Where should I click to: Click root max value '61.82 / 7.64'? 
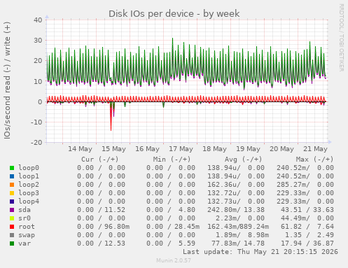(x=307, y=227)
